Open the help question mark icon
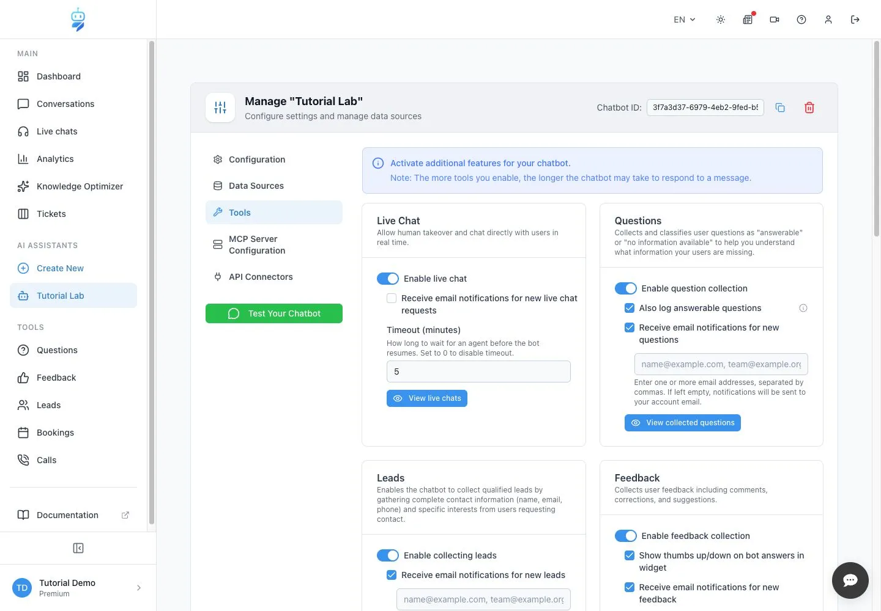 801,20
